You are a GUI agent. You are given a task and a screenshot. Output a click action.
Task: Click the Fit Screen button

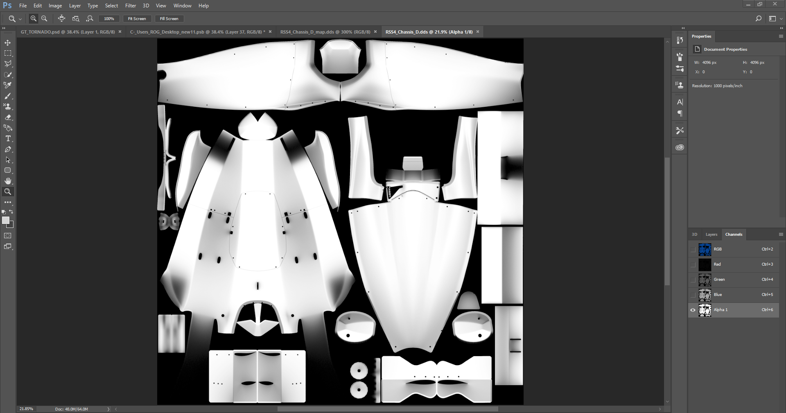[137, 18]
